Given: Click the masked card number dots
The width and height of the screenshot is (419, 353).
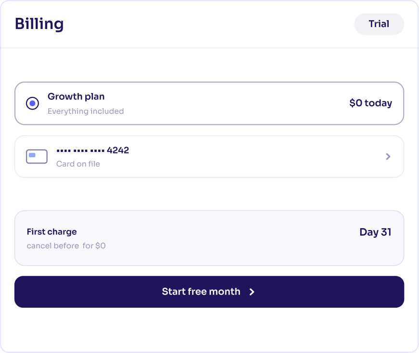Looking at the screenshot, I should [80, 150].
